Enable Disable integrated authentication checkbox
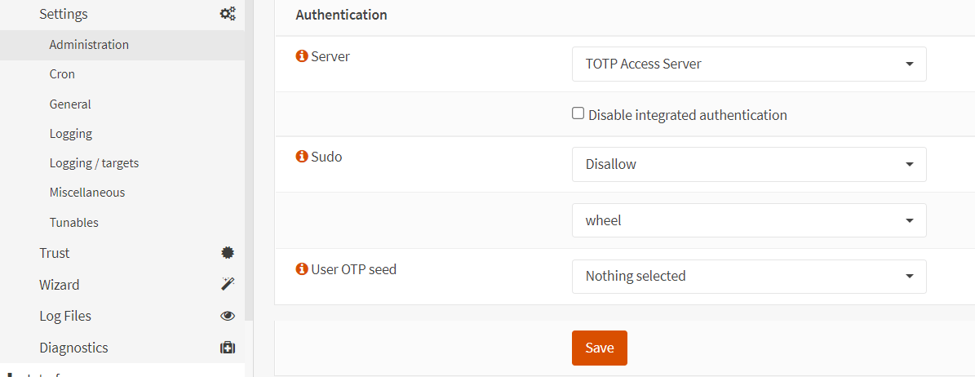 coord(578,114)
